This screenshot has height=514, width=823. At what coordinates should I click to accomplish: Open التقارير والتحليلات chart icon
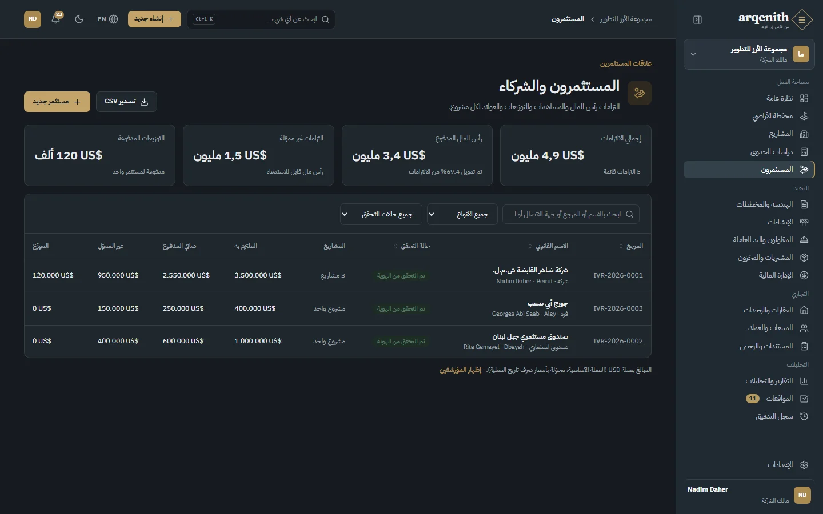(x=804, y=381)
